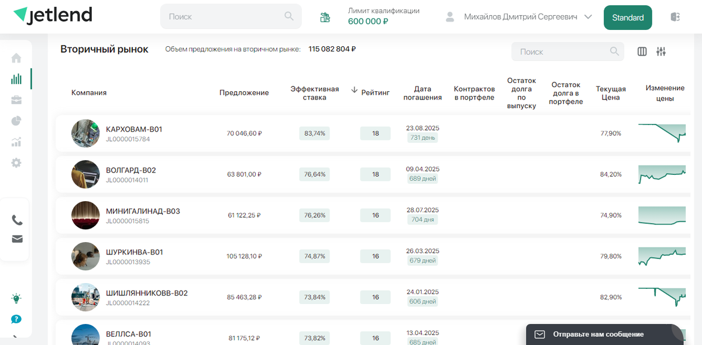Click the briefcase portfolio icon in sidebar
This screenshot has height=345, width=702.
[16, 100]
